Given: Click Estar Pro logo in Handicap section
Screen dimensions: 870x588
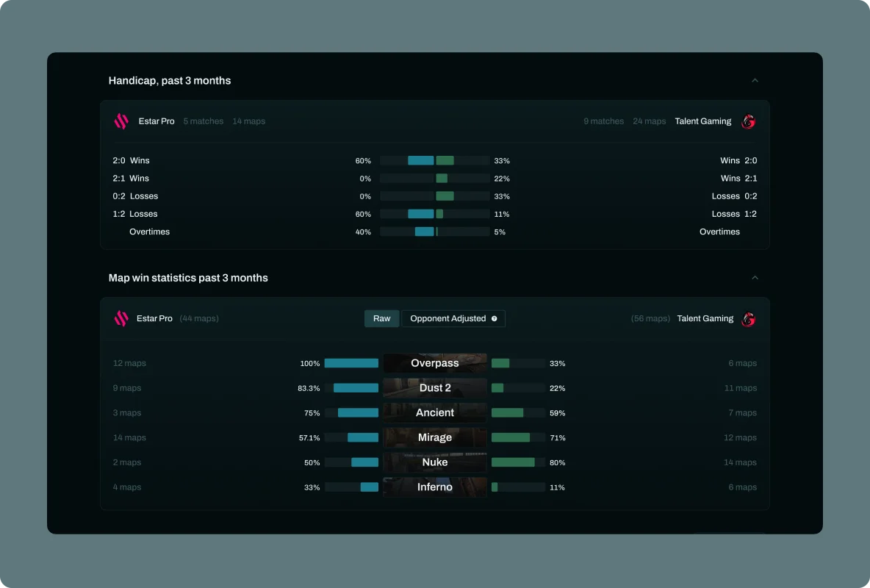Looking at the screenshot, I should (x=121, y=121).
